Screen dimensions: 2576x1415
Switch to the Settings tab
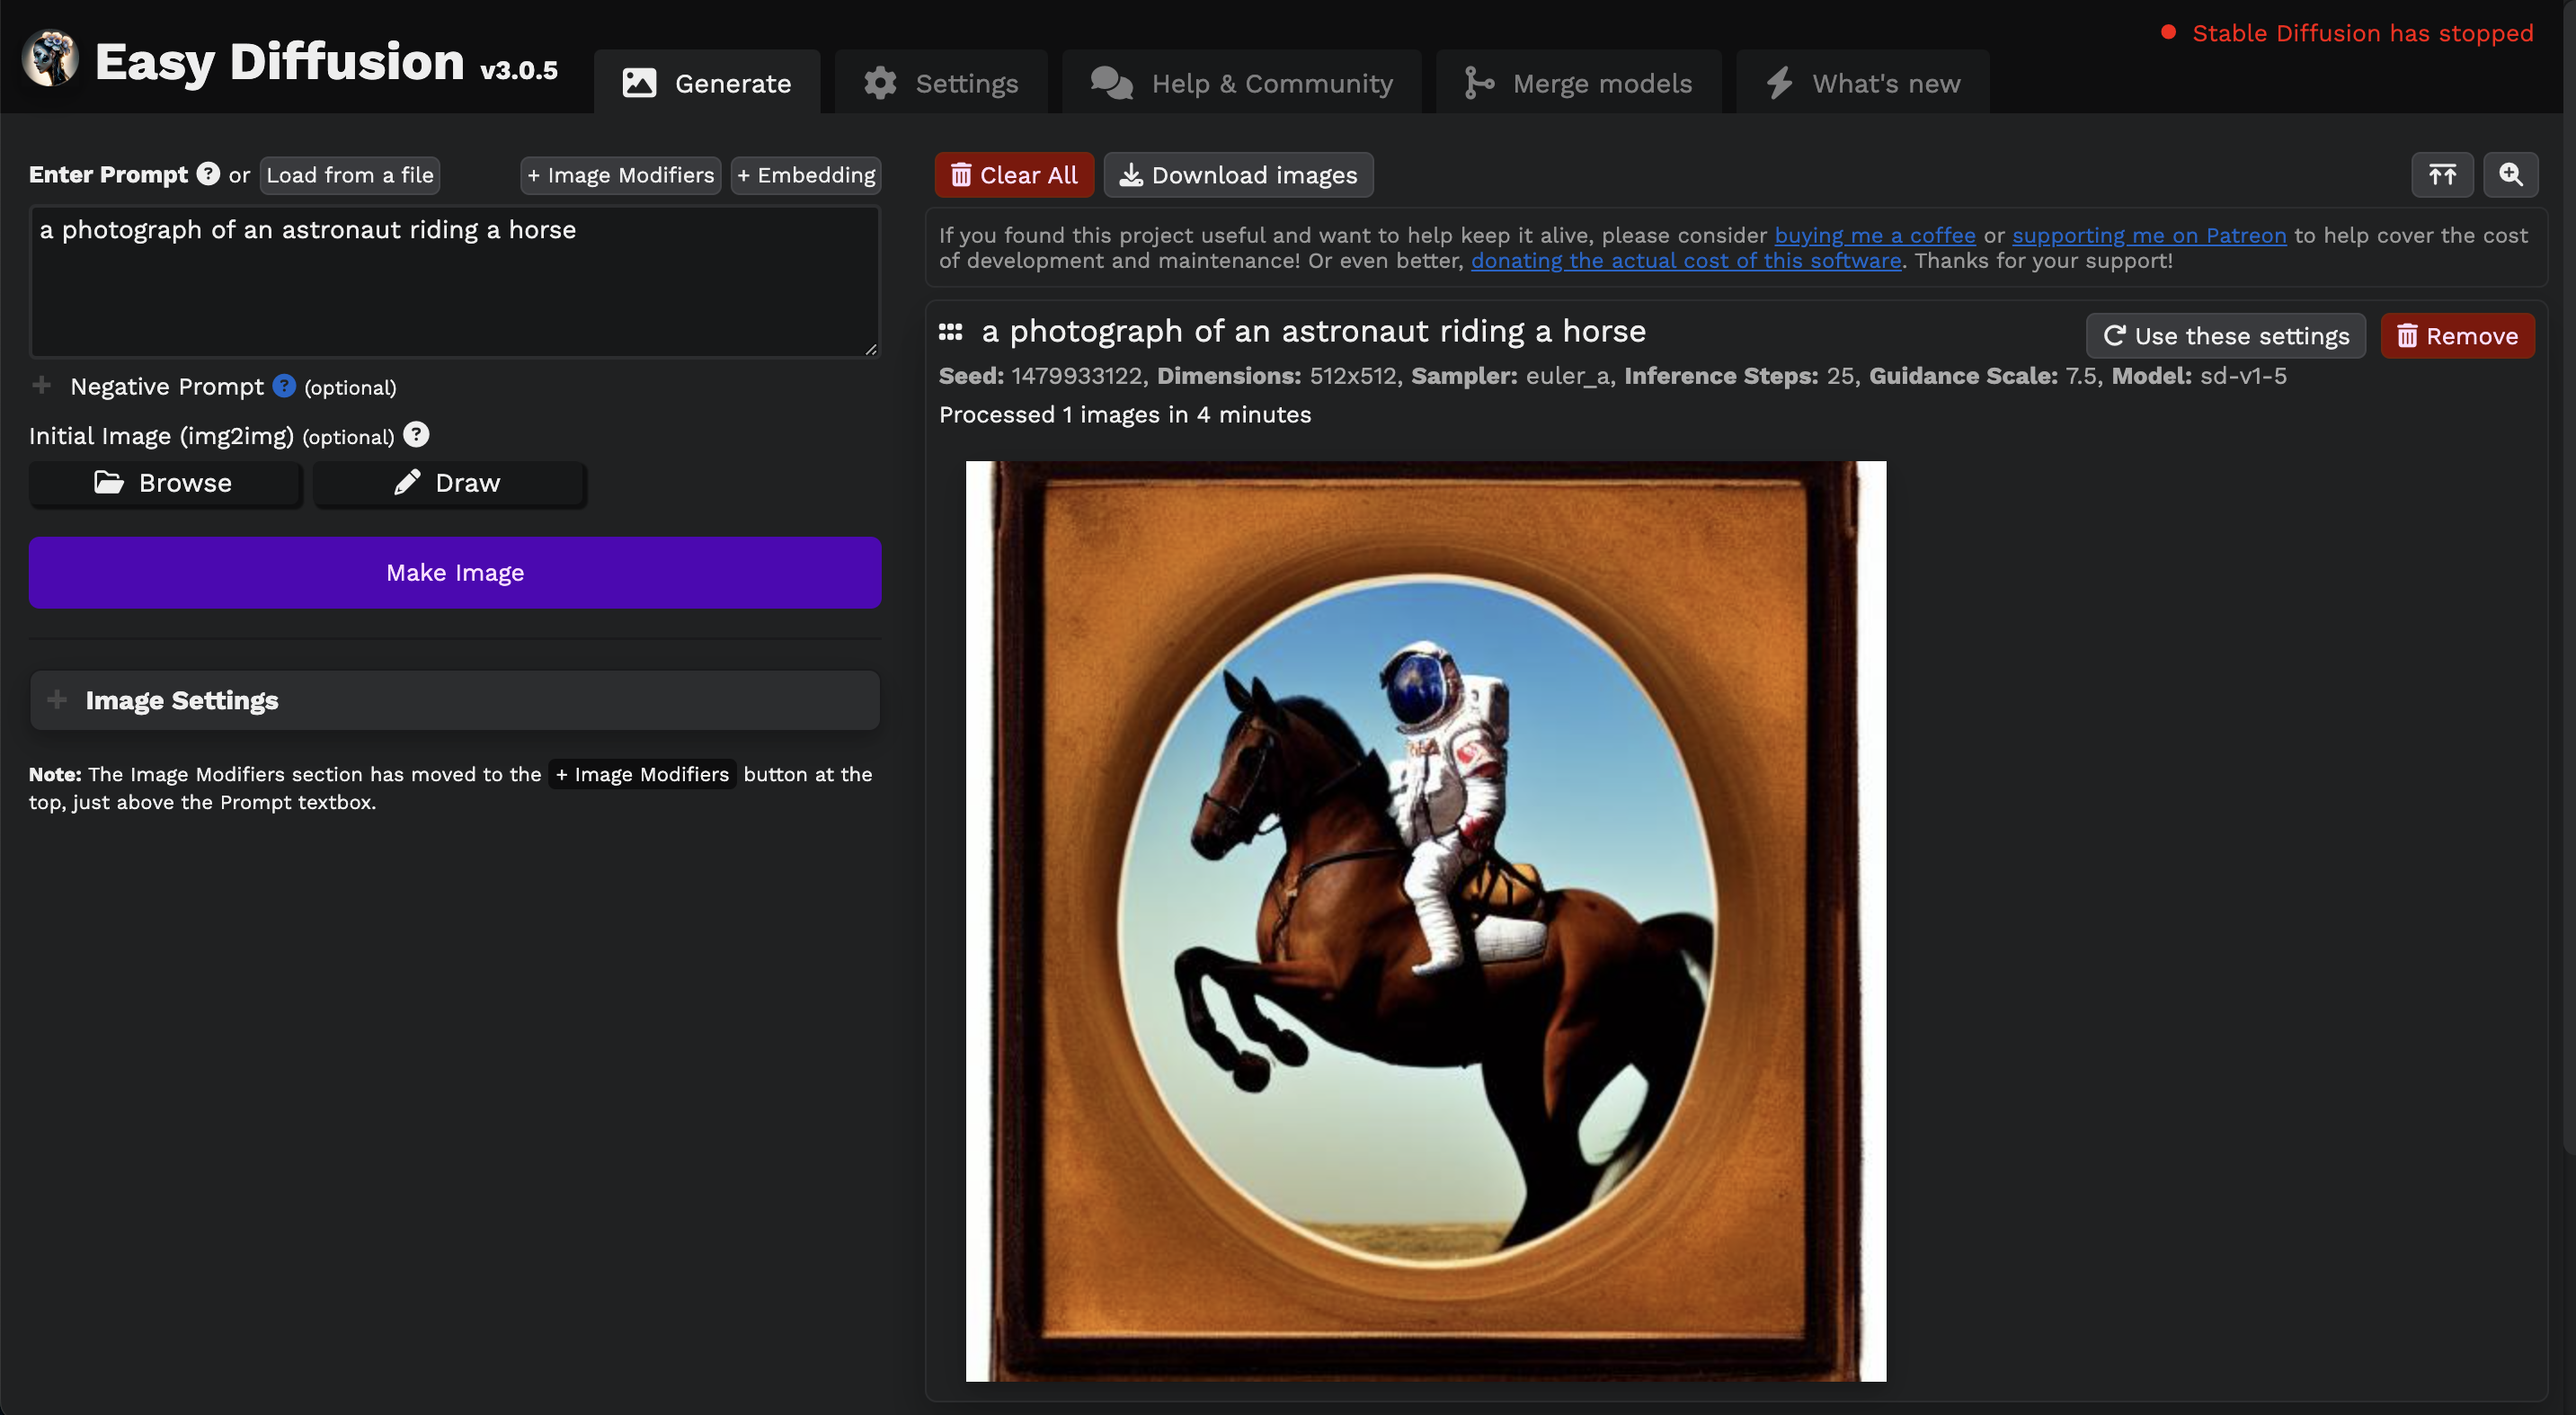tap(941, 83)
